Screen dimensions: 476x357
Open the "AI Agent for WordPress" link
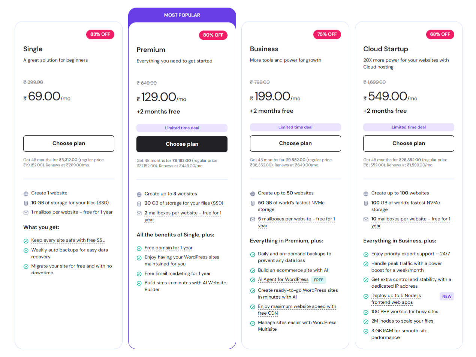coord(283,279)
